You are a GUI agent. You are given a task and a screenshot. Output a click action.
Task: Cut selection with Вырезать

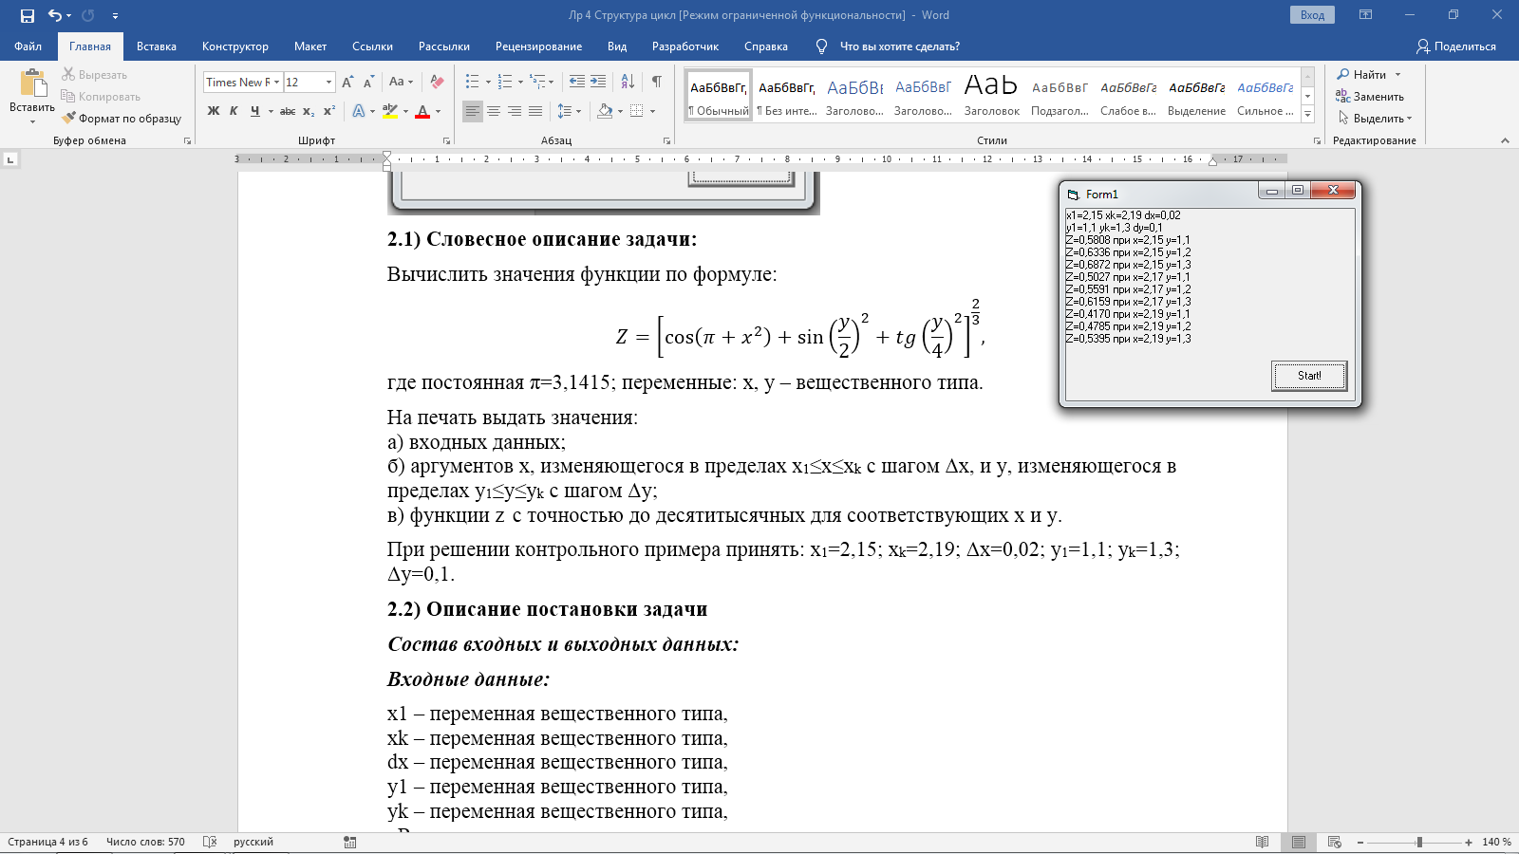95,74
